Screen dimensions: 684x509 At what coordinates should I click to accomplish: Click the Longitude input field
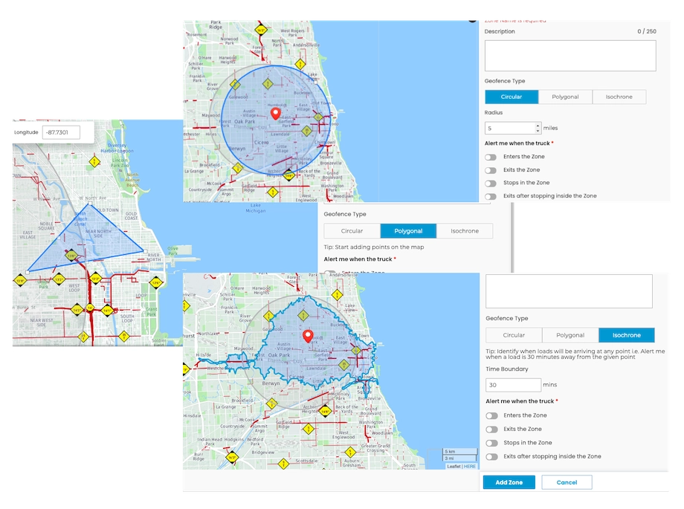point(60,132)
